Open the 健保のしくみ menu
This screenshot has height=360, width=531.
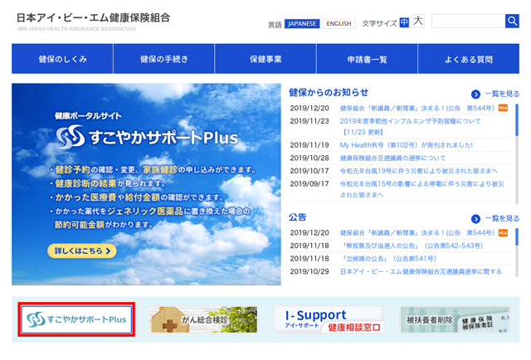pyautogui.click(x=62, y=59)
